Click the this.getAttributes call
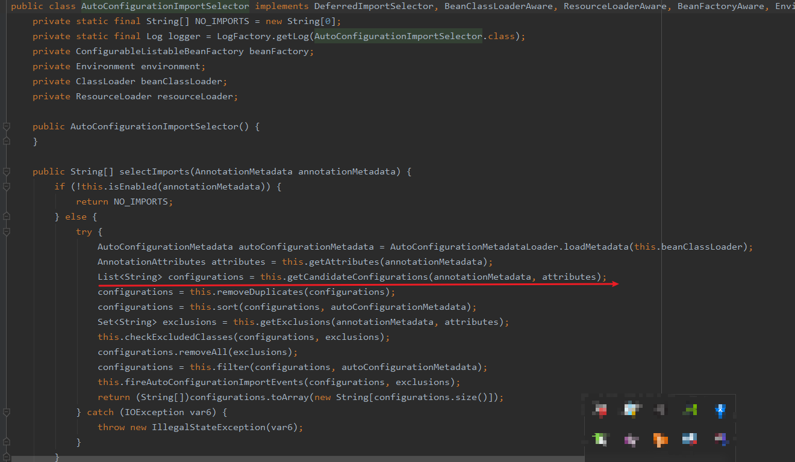 [331, 262]
